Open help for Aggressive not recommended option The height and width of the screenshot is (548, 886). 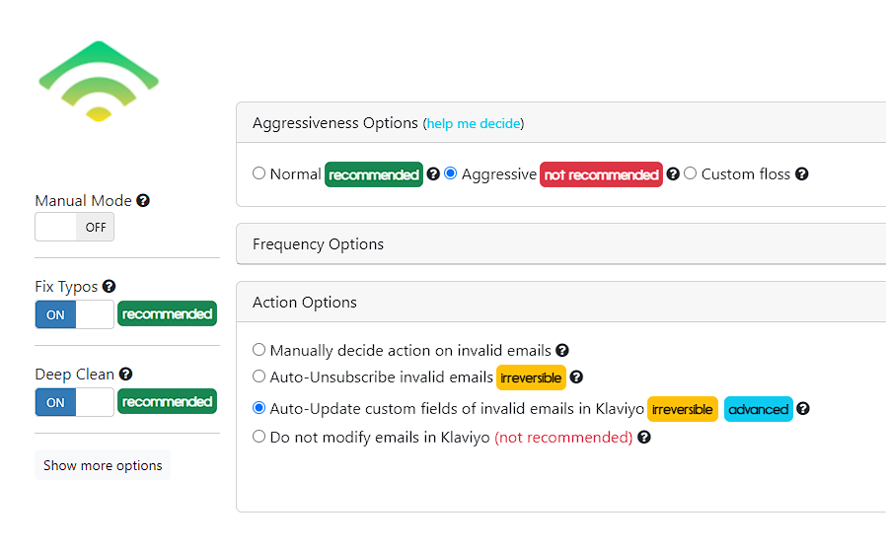point(673,173)
